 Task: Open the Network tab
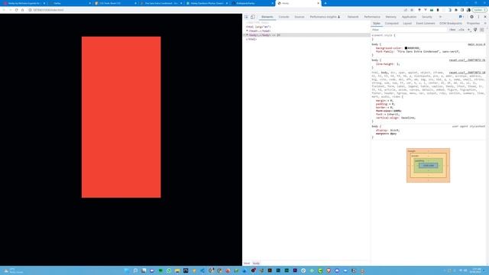click(x=353, y=17)
